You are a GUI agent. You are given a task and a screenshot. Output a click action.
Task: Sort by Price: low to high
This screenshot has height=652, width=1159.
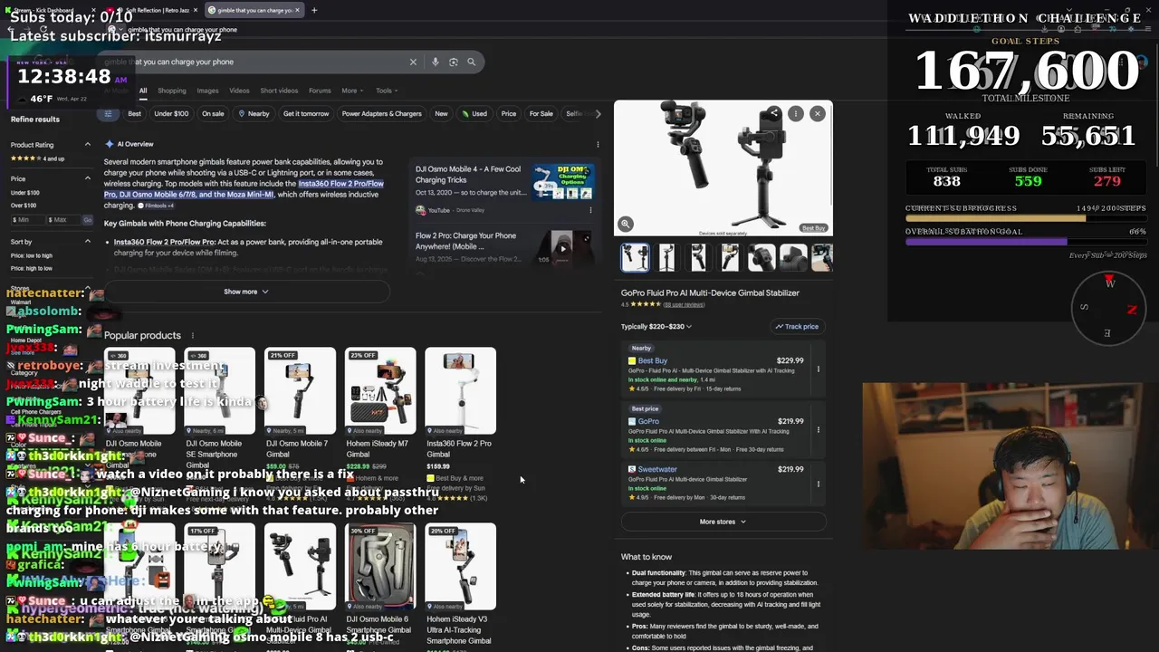(x=32, y=255)
